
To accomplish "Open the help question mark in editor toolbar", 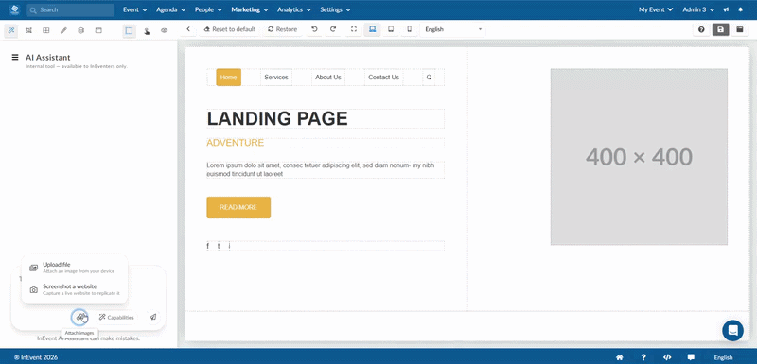I will pos(701,29).
